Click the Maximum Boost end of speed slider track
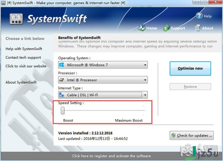The image size is (223, 161). (x=143, y=110)
